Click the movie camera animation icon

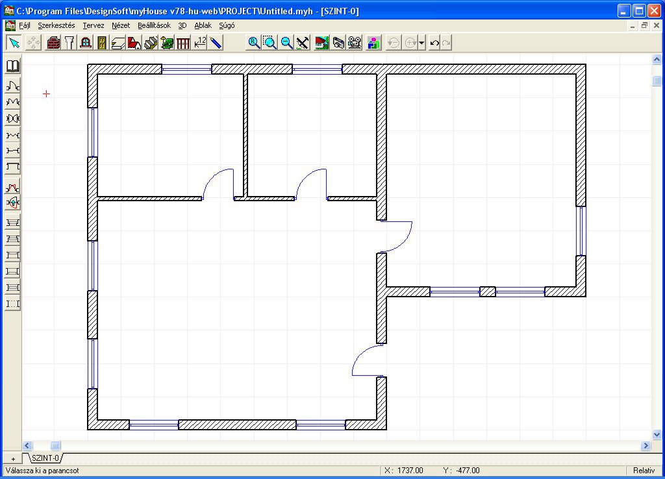point(355,43)
